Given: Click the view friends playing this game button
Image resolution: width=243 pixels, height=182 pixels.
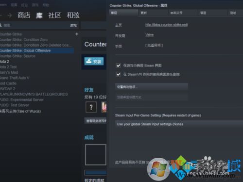Looking at the screenshot, I should [x=95, y=121].
